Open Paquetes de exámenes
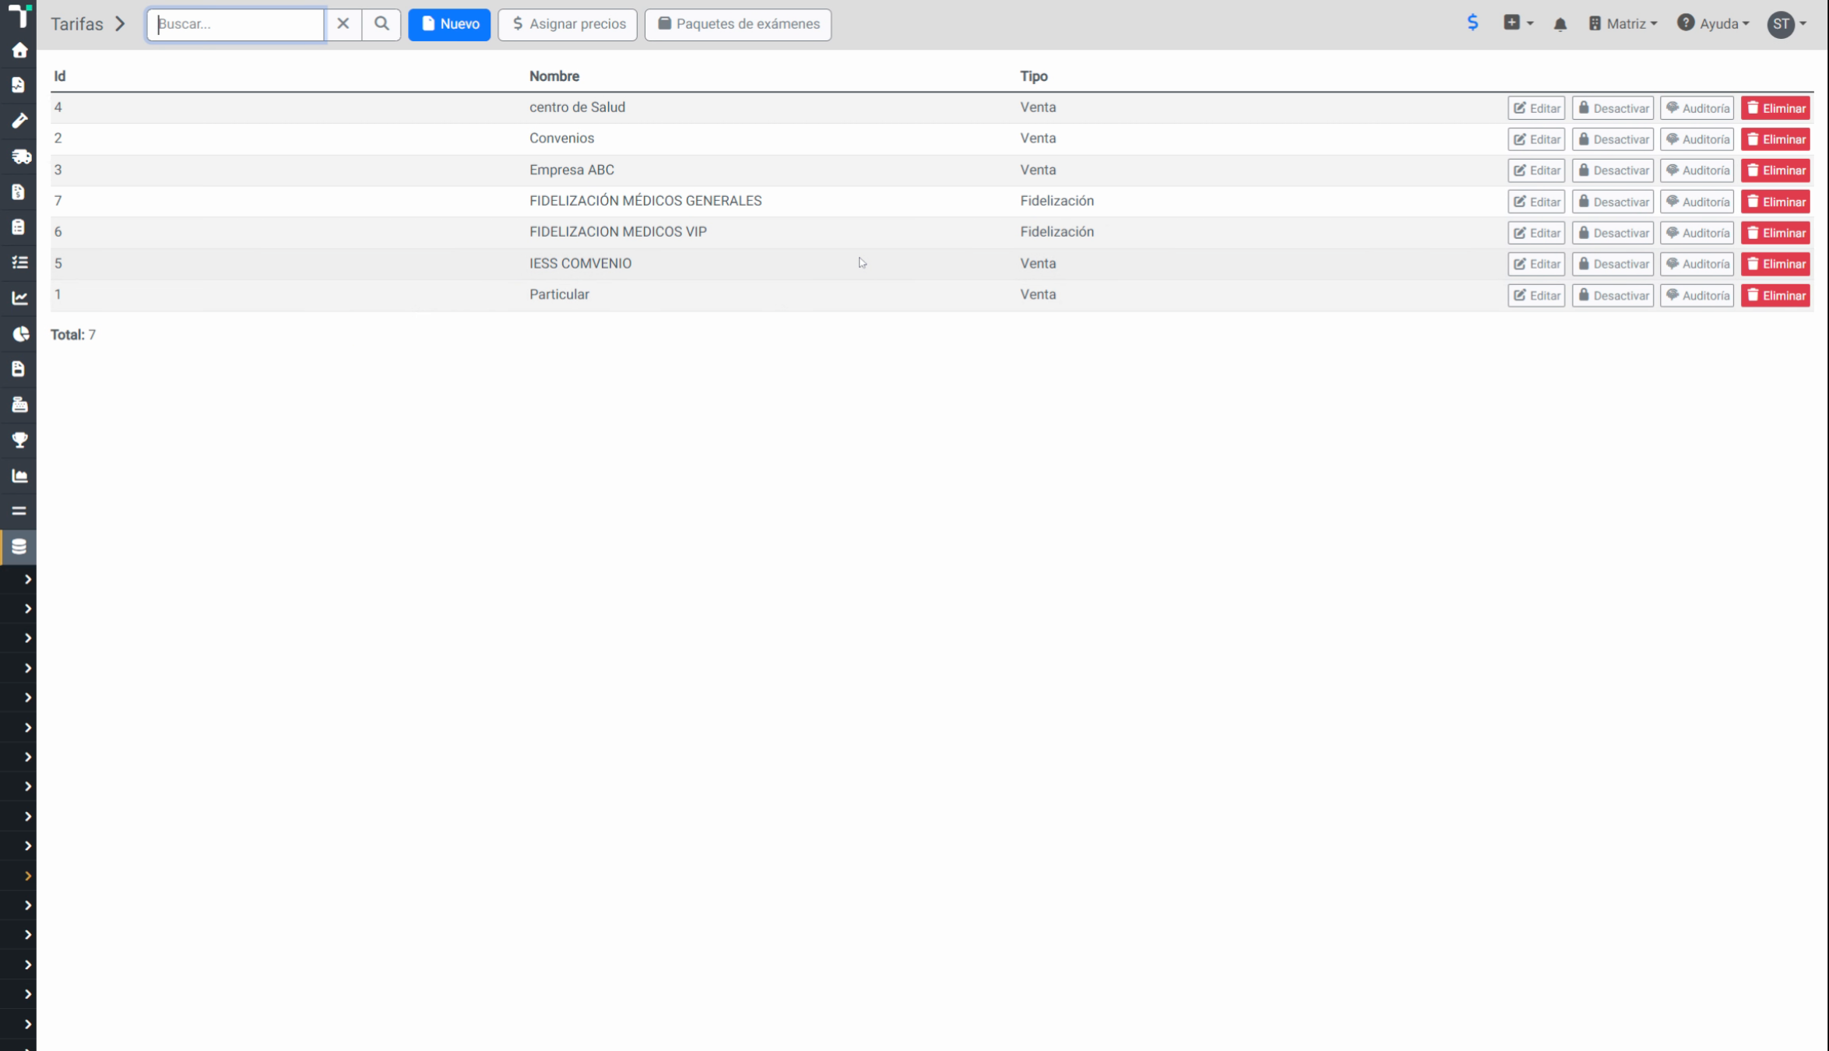The image size is (1829, 1051). 738,24
